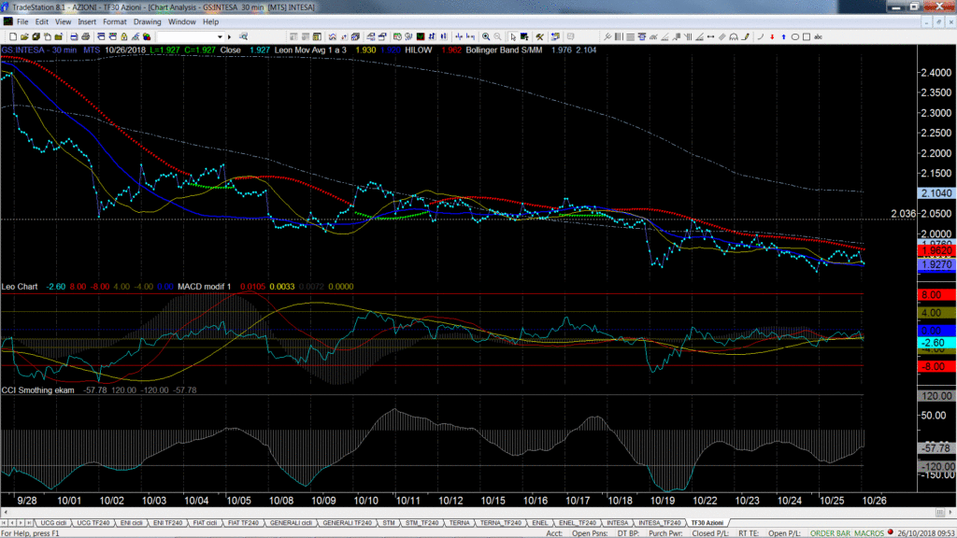Select the double-headed horizontal arrow tool
Image resolution: width=957 pixels, height=538 pixels.
coord(710,37)
